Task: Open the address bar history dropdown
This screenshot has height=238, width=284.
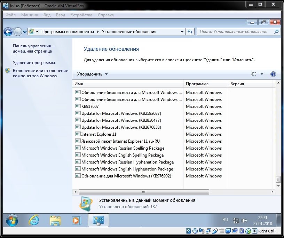Action: click(182, 32)
